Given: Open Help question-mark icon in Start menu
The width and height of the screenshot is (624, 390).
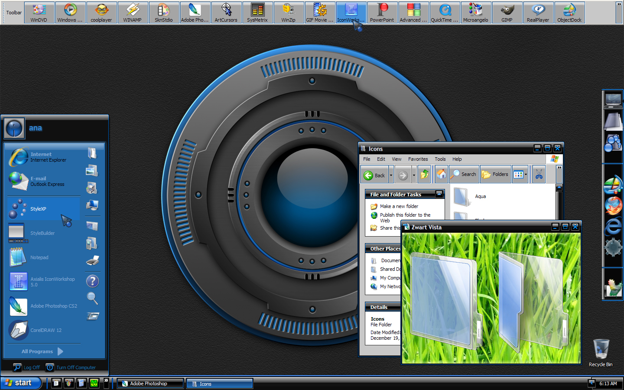Looking at the screenshot, I should [92, 281].
